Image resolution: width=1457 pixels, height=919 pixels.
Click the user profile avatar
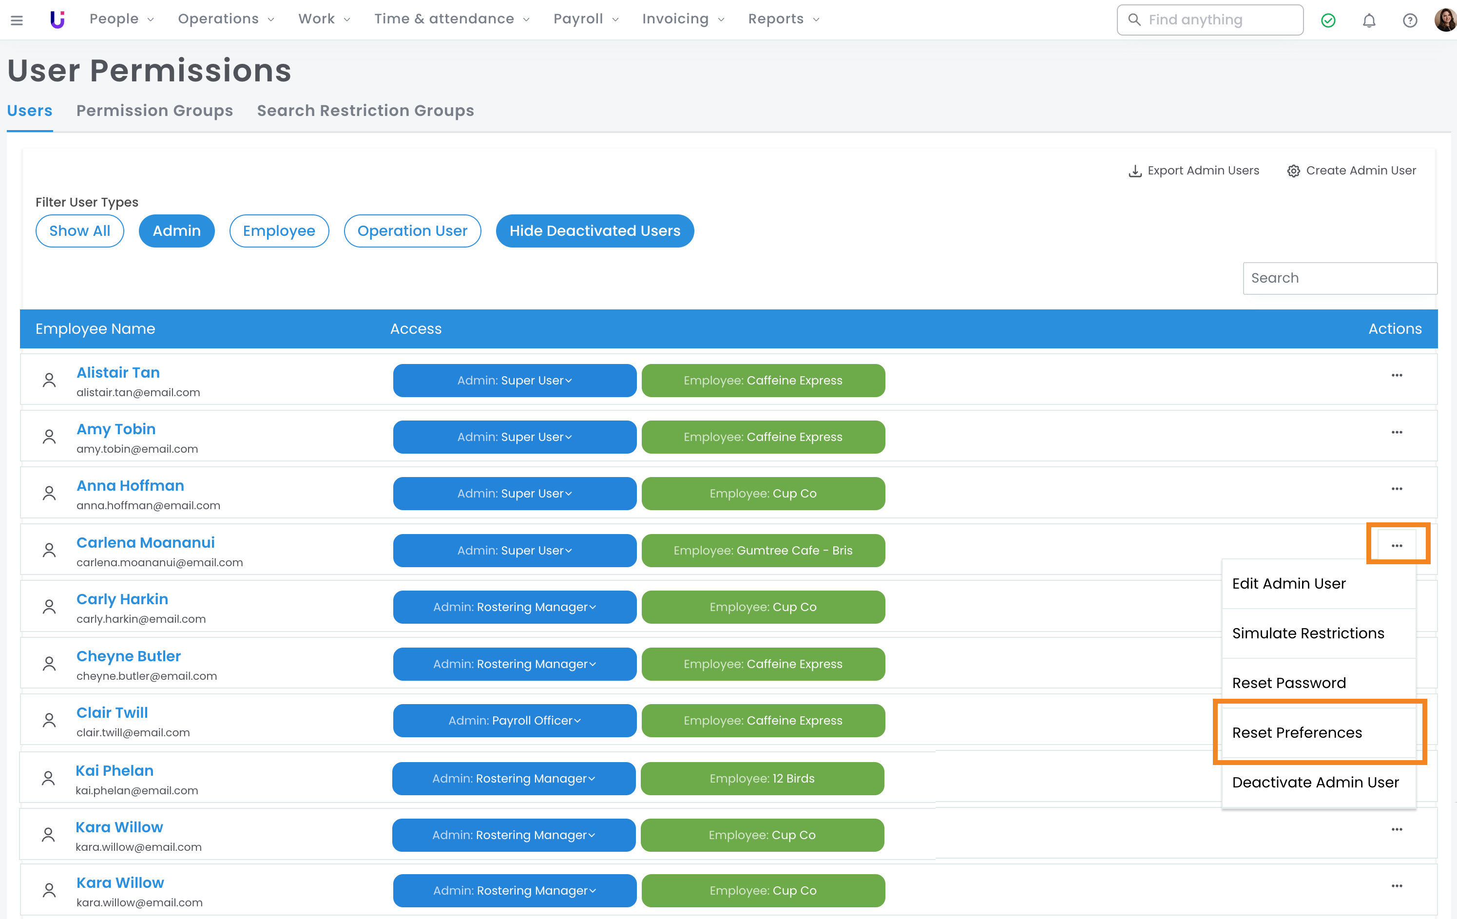[x=1445, y=20]
